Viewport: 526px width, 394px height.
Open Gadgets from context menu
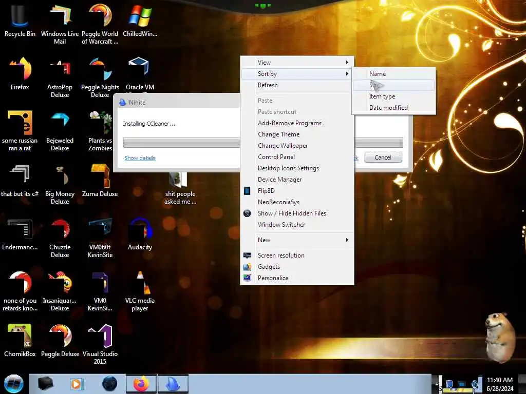coord(297,267)
